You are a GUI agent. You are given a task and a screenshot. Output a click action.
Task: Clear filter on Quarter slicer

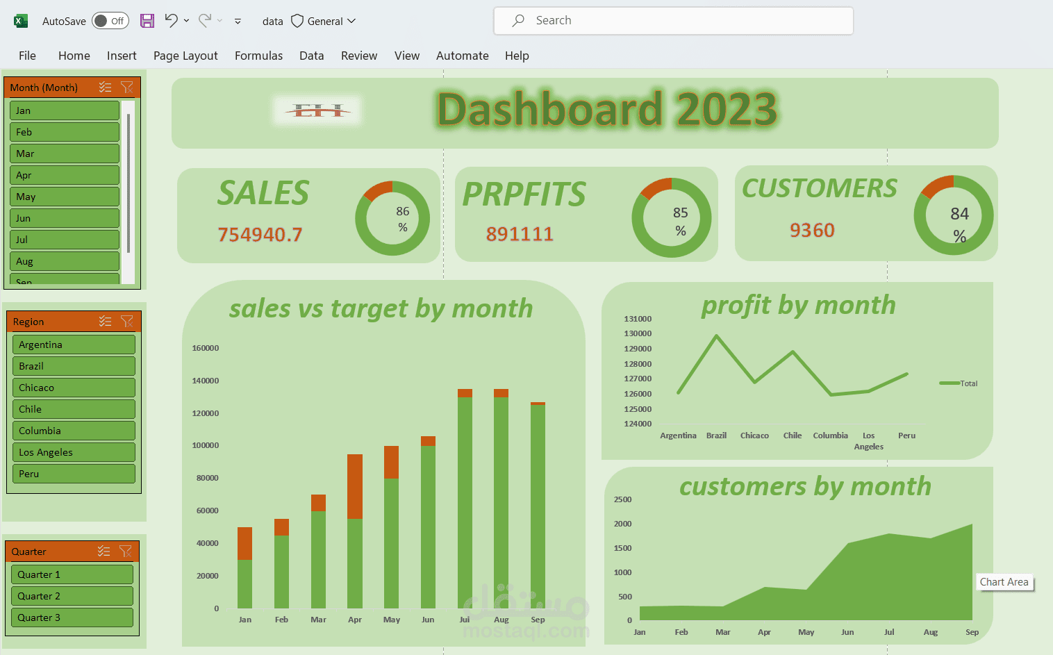[126, 551]
